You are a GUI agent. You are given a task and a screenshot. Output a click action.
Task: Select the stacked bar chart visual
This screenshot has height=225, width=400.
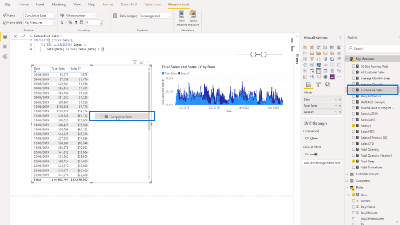(x=305, y=47)
